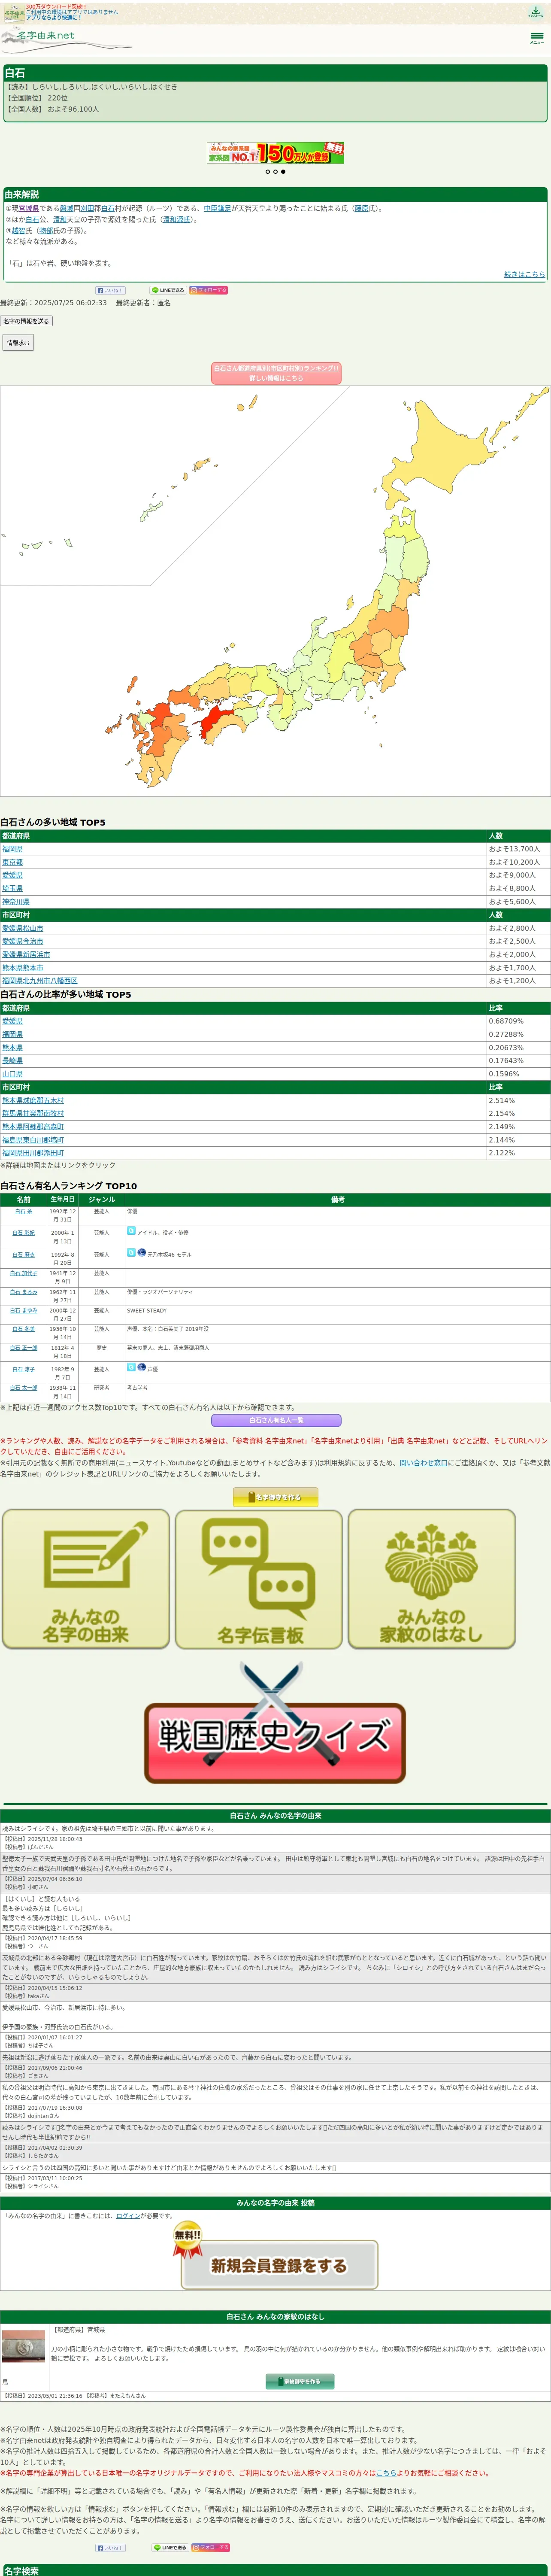
Task: Open the family crest photo thumbnail
Action: (x=24, y=2346)
